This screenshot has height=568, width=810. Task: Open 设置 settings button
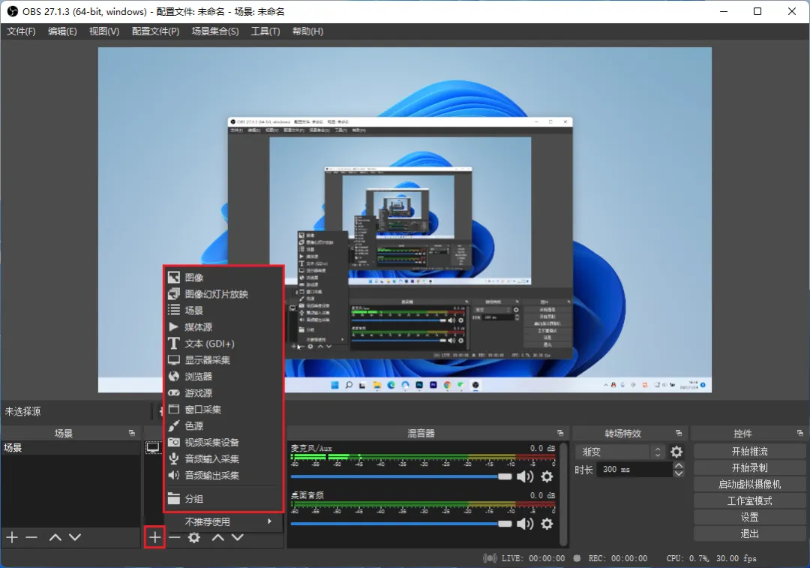point(749,517)
